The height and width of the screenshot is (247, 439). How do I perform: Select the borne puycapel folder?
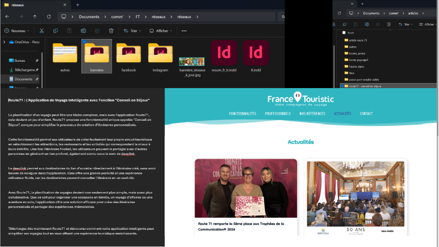(356, 60)
